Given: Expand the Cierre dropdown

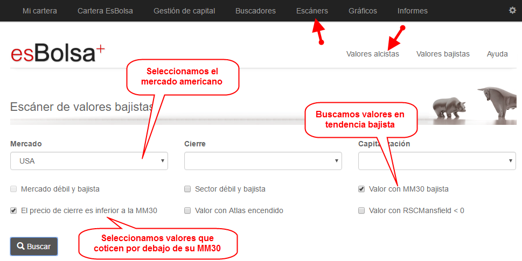Looking at the screenshot, I should [x=263, y=161].
